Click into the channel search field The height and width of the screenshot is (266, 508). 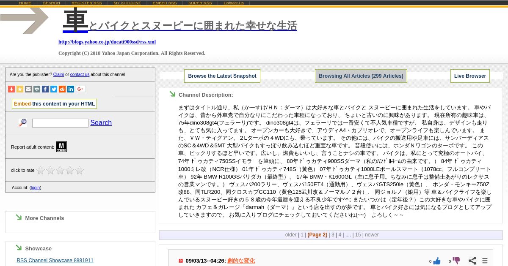click(60, 123)
